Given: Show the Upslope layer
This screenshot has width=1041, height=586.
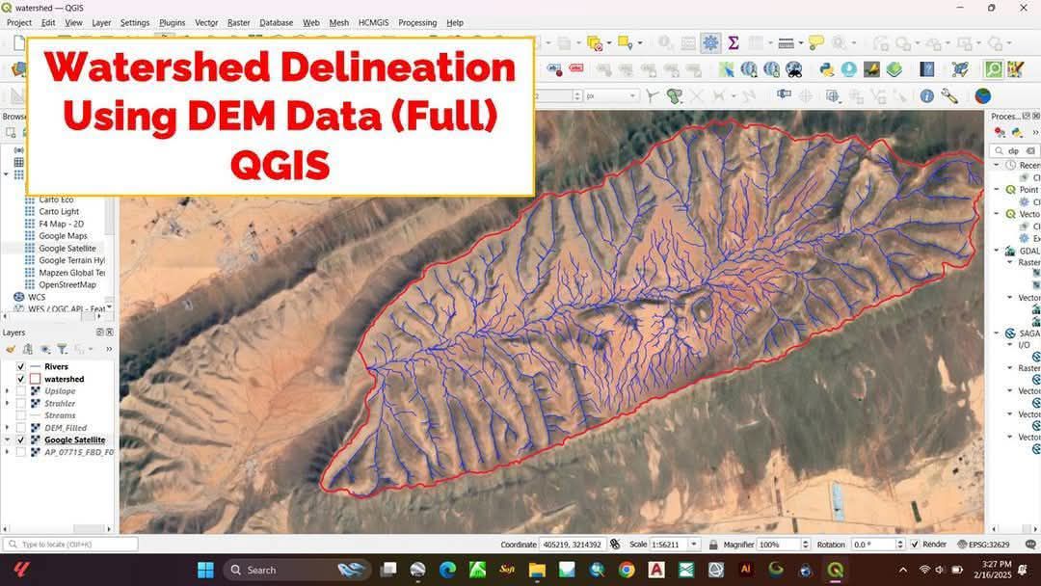Looking at the screenshot, I should click(20, 391).
